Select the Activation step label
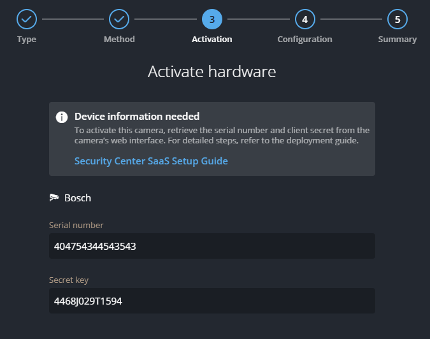The width and height of the screenshot is (430, 339). [212, 40]
